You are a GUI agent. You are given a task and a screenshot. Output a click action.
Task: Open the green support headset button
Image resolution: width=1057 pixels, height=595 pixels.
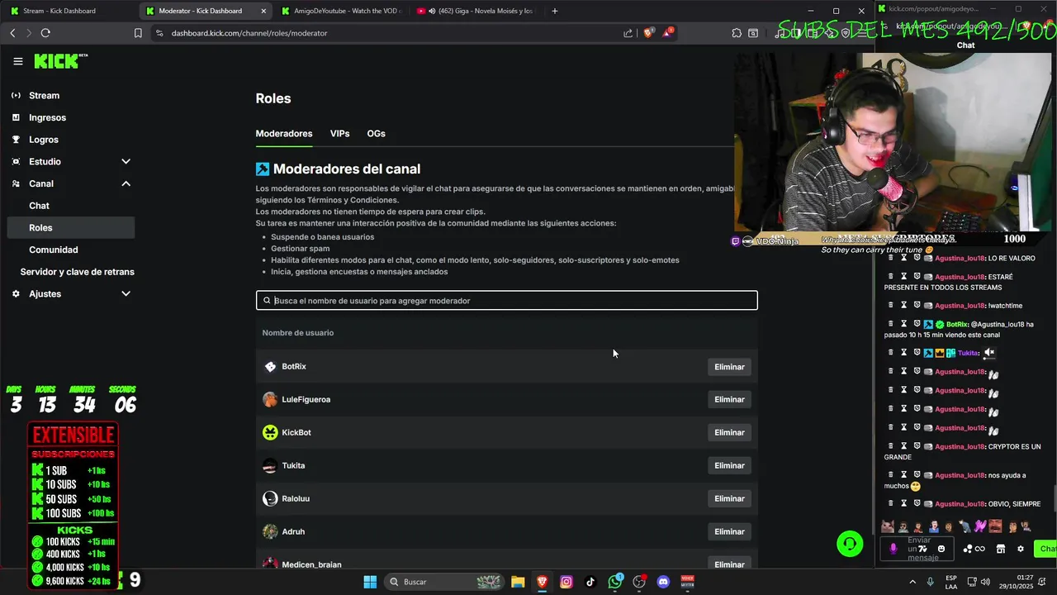[x=850, y=544]
